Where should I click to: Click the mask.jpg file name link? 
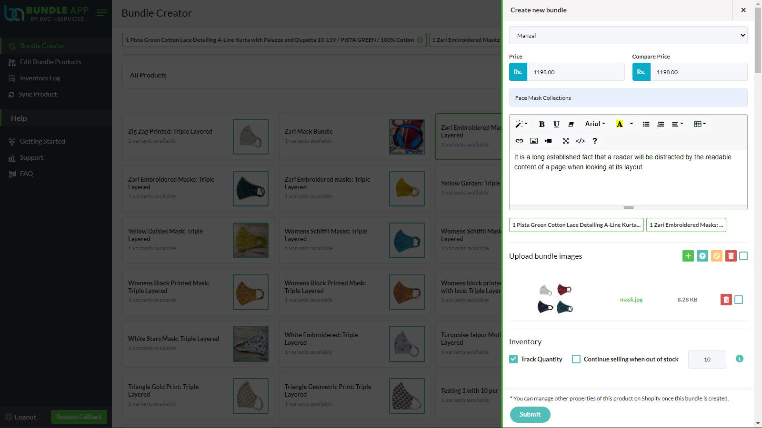coord(631,300)
